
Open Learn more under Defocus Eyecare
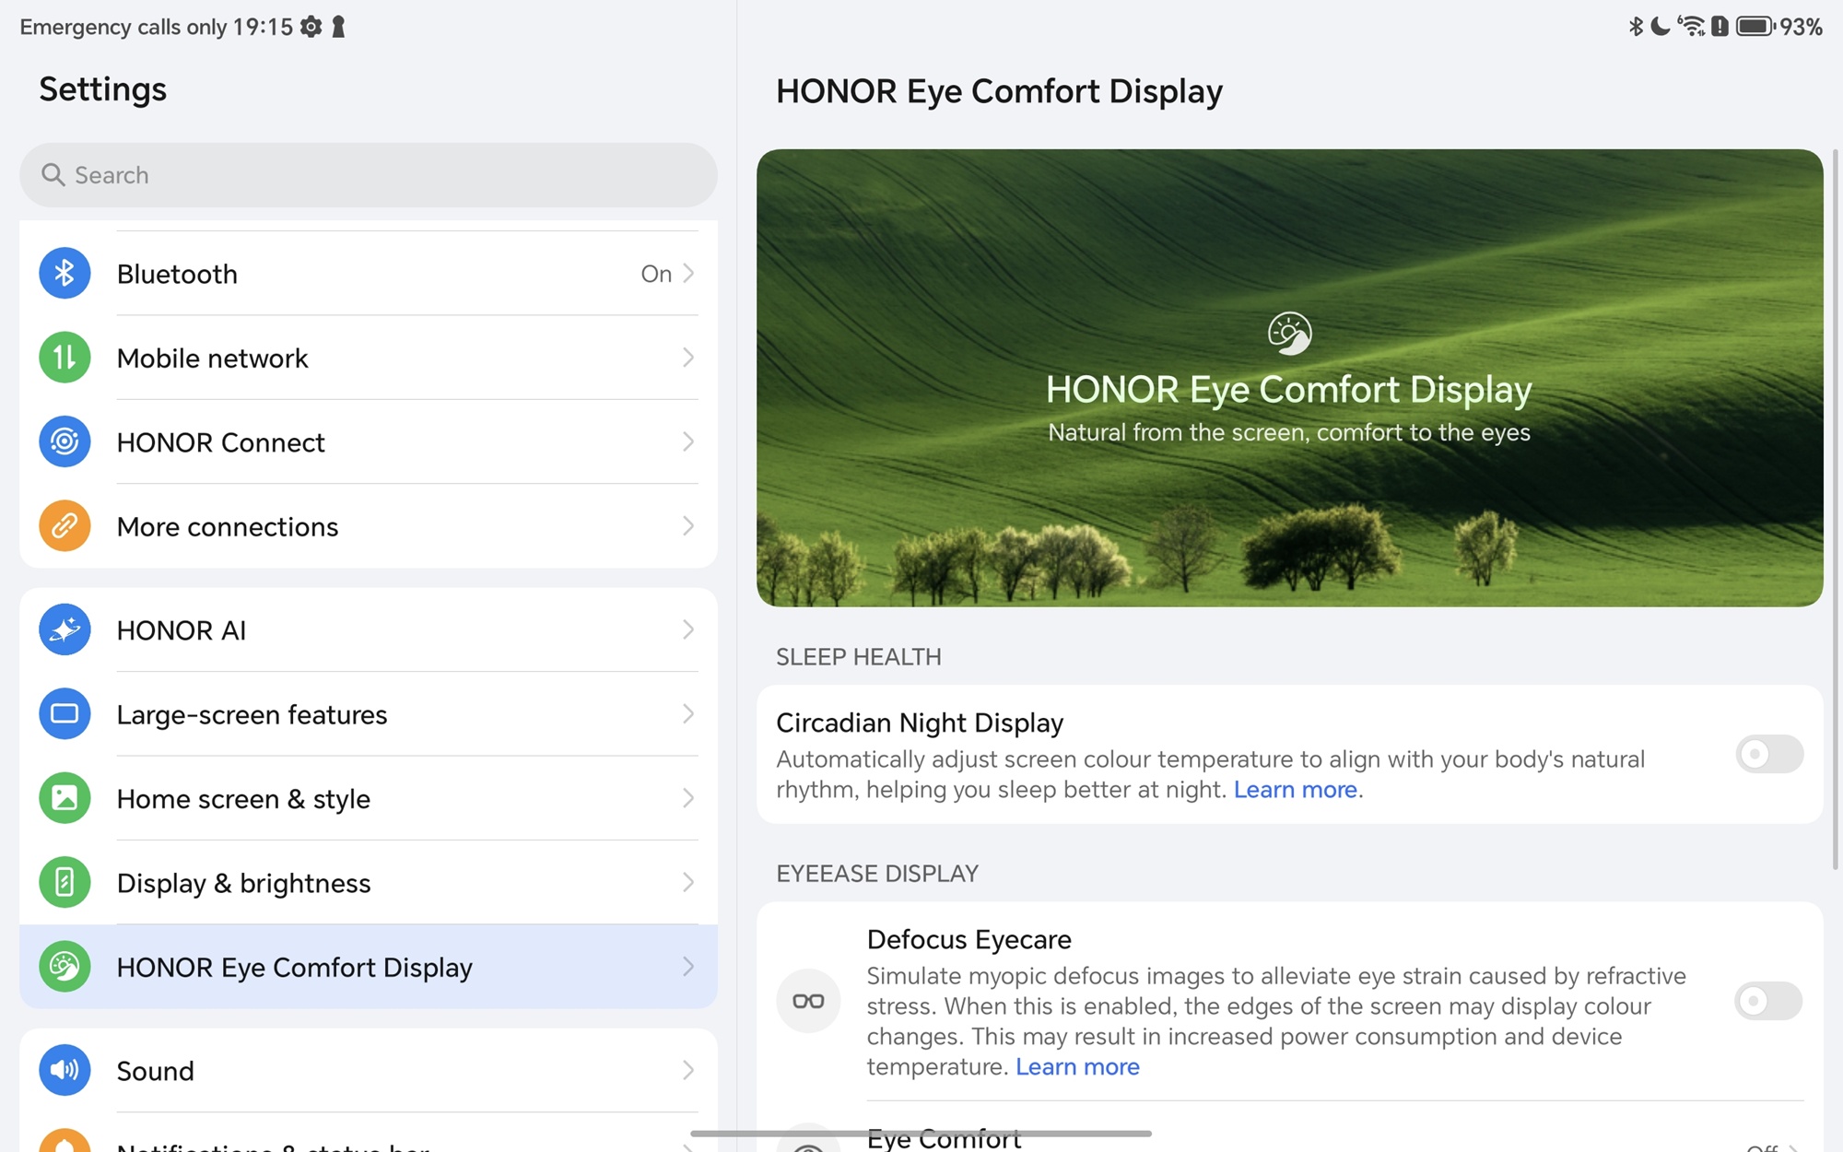[1077, 1067]
